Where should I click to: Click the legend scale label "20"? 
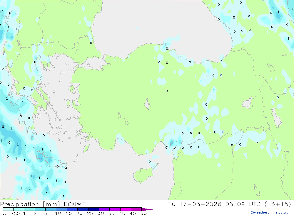(79, 213)
